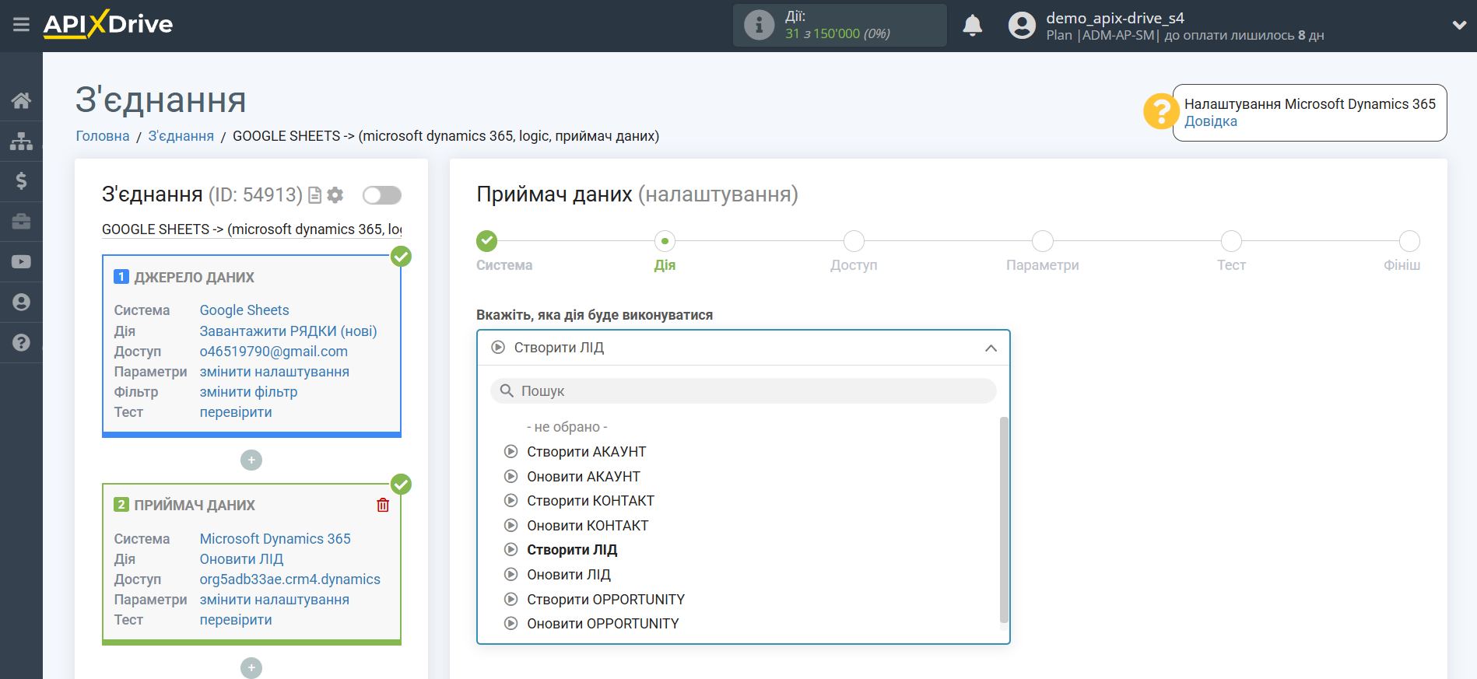Click receiver перевірити test link
The width and height of the screenshot is (1477, 679).
(236, 620)
